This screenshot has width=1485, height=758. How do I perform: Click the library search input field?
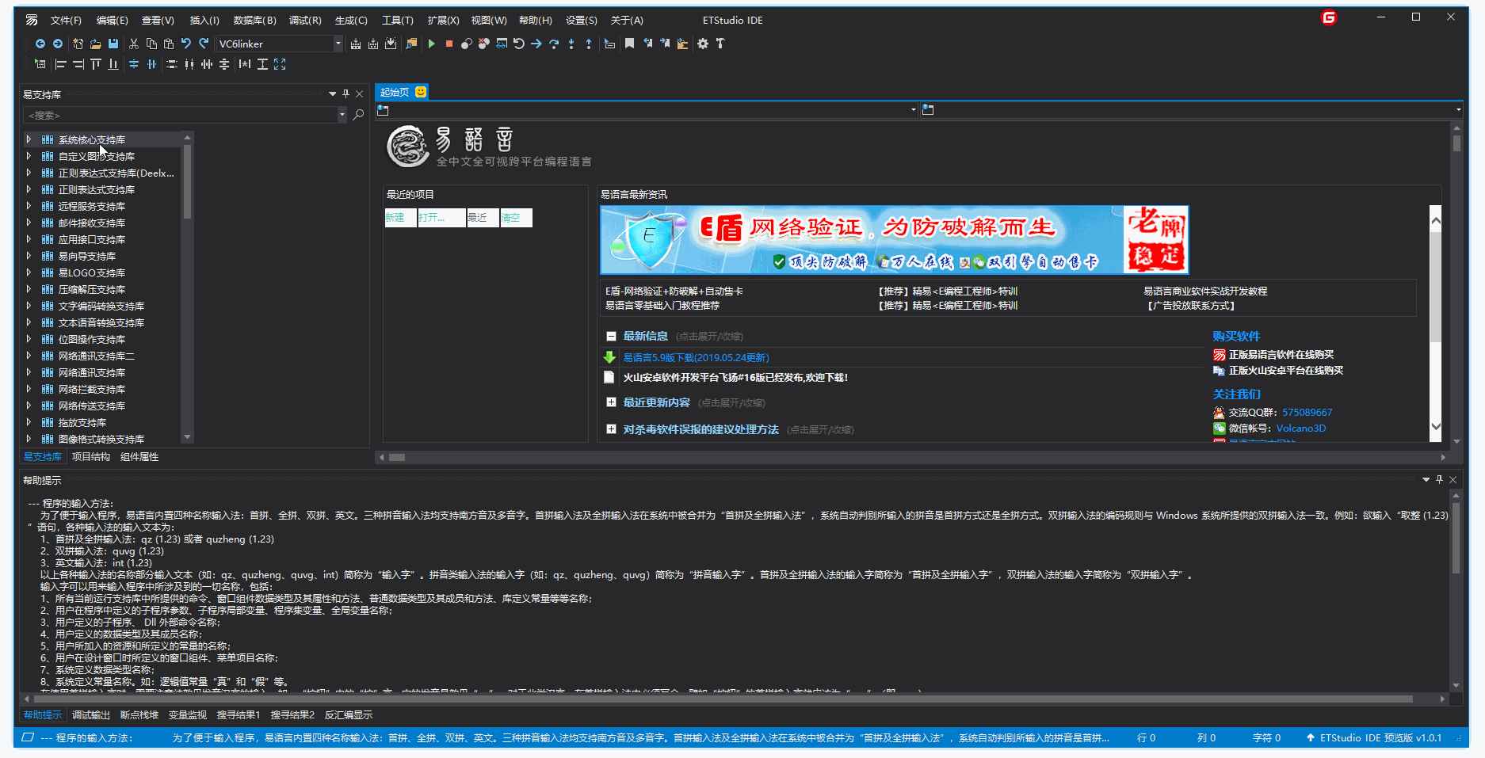[x=181, y=115]
